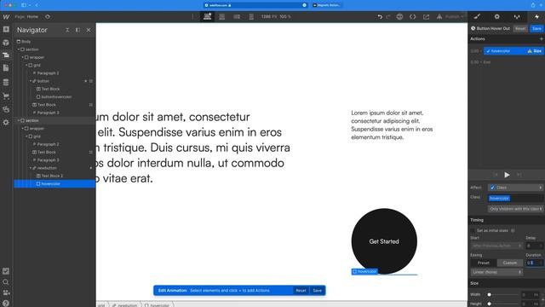Collapse the newbutton tree node
545x307 pixels.
31,168
